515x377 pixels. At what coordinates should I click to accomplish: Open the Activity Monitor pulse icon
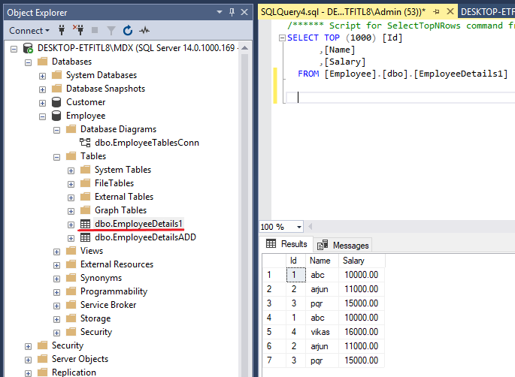pos(144,31)
